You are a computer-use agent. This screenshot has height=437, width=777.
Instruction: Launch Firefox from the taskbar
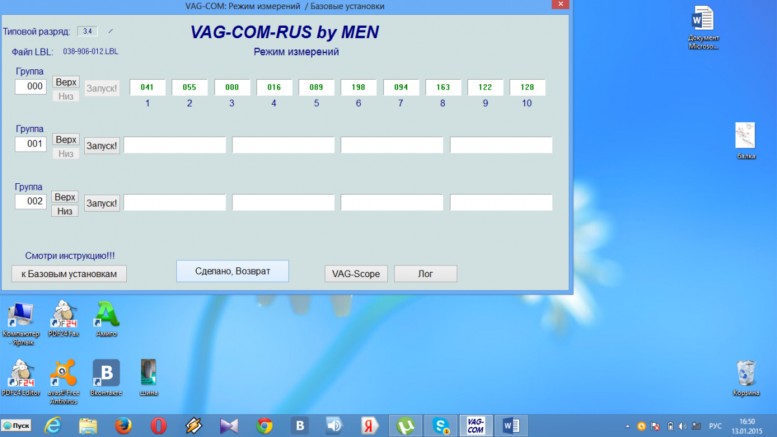click(123, 425)
